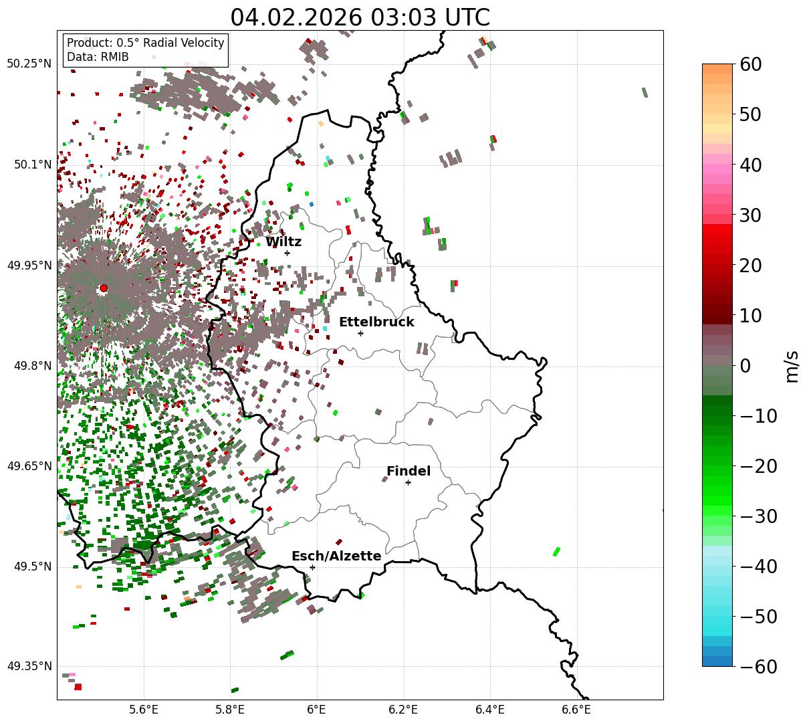Viewport: 807px width, 723px height.
Task: Click the colorbar tick label 60
Action: click(x=750, y=64)
